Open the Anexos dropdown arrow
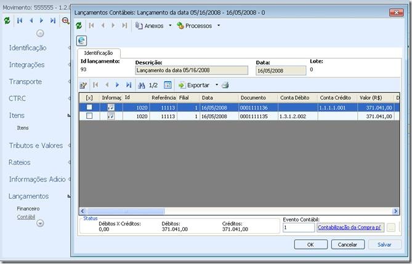Viewport: 412px width, 264px height. [170, 25]
